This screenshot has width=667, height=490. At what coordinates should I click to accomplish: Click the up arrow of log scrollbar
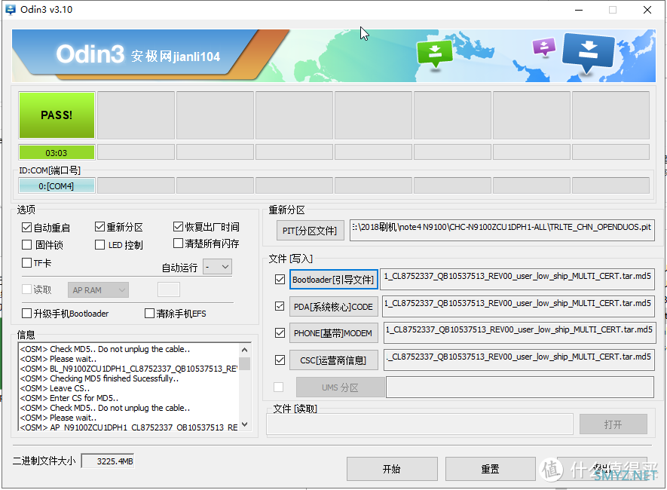(x=245, y=350)
